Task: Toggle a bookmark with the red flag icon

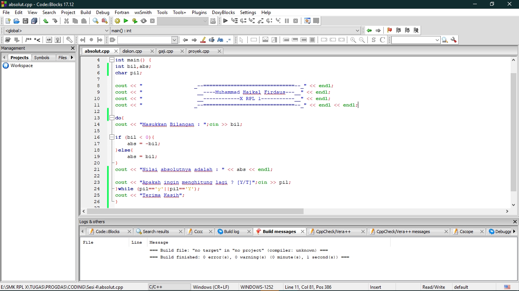Action: [389, 30]
